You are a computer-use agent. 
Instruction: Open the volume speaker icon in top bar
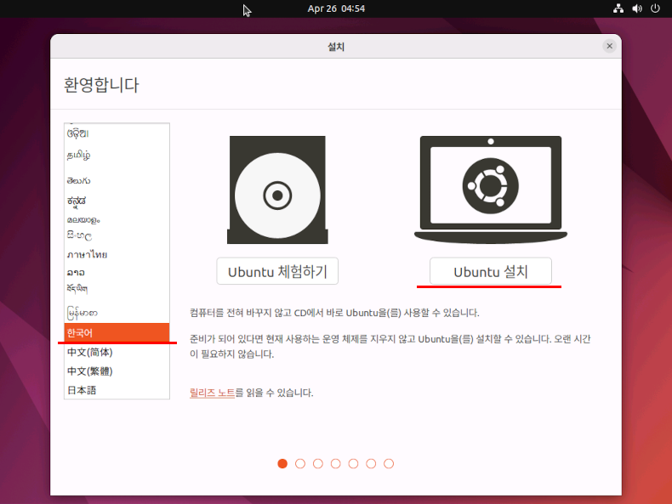pos(637,8)
